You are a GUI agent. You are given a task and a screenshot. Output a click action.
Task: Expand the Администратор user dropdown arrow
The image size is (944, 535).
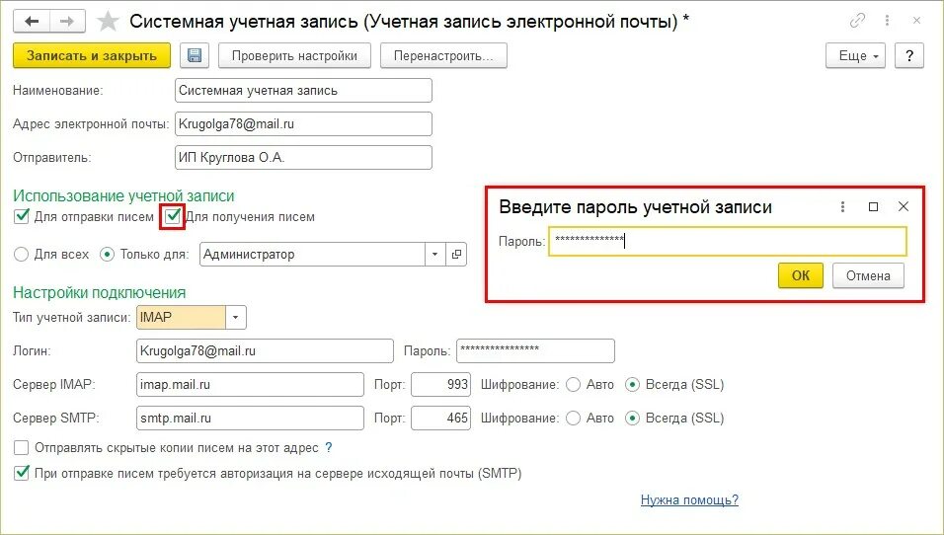click(435, 255)
